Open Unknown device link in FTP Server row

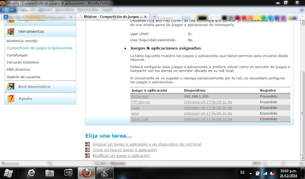tap(208, 102)
